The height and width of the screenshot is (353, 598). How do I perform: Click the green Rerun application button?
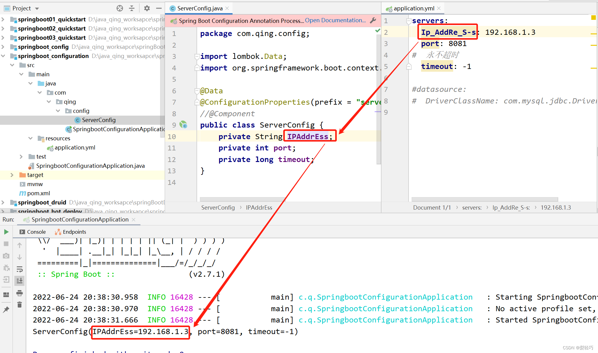coord(6,232)
